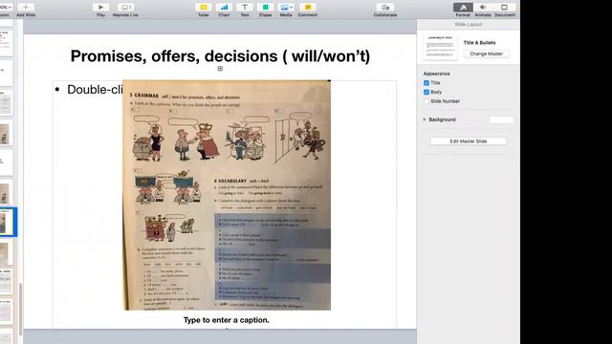Click the Change Master button

[487, 54]
